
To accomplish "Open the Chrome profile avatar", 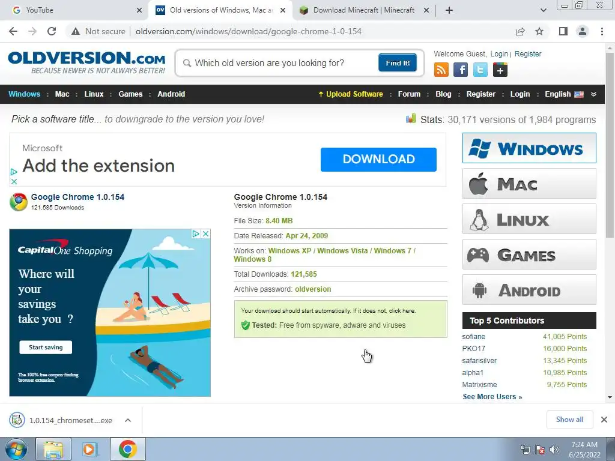I will click(x=583, y=31).
